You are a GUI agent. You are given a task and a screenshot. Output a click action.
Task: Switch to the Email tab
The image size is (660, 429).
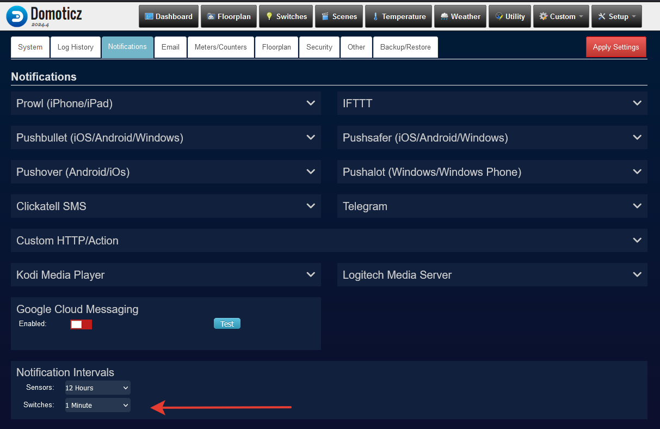pos(170,47)
